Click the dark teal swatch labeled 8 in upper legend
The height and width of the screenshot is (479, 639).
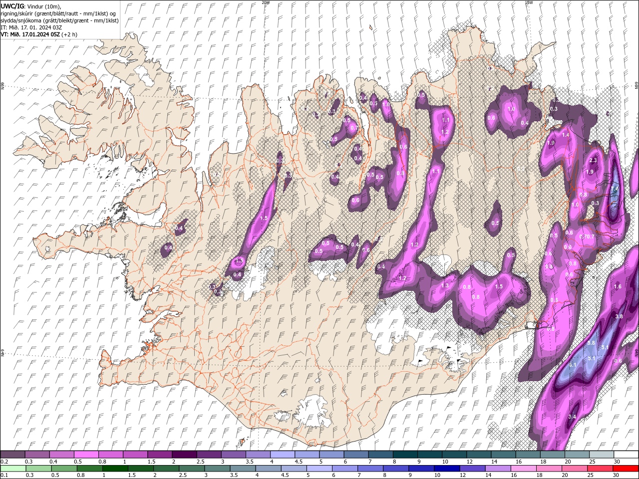pyautogui.click(x=405, y=455)
